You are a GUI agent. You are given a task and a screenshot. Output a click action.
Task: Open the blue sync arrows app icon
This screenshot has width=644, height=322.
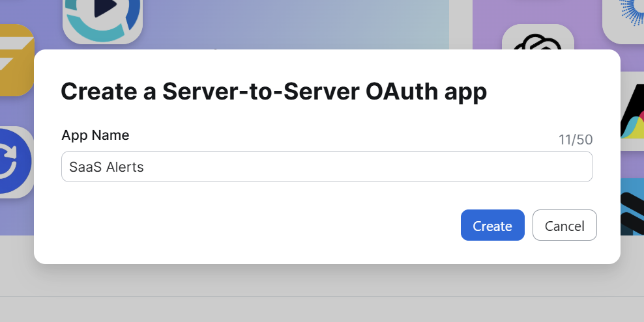(x=16, y=162)
